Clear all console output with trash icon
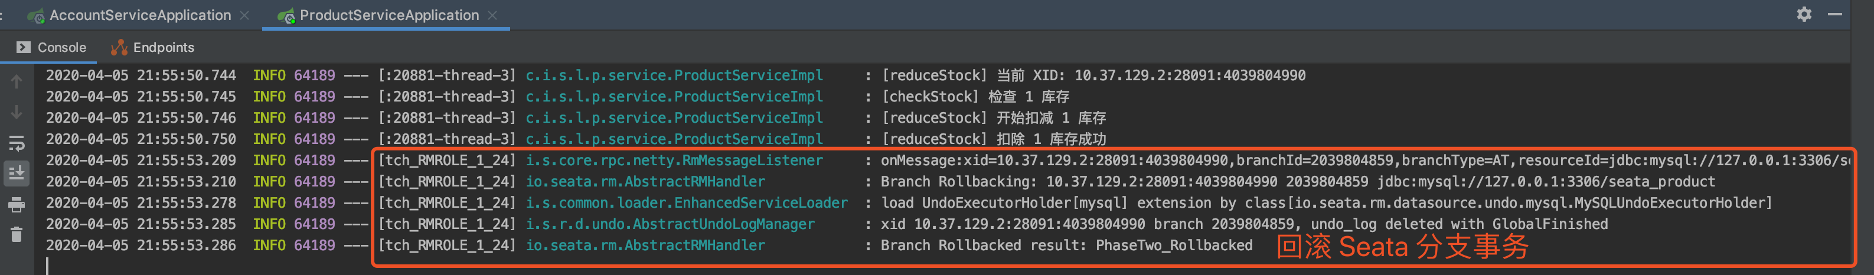The width and height of the screenshot is (1874, 275). pyautogui.click(x=16, y=234)
